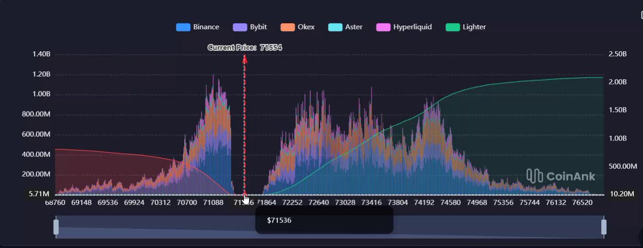The width and height of the screenshot is (643, 248).
Task: Click the red current price marker line
Action: 245,126
